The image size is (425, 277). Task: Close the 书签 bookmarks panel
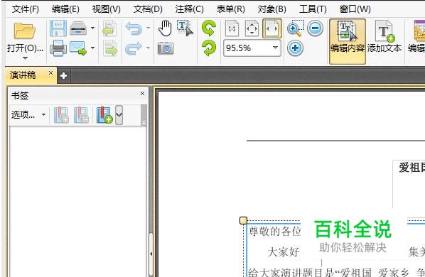142,94
